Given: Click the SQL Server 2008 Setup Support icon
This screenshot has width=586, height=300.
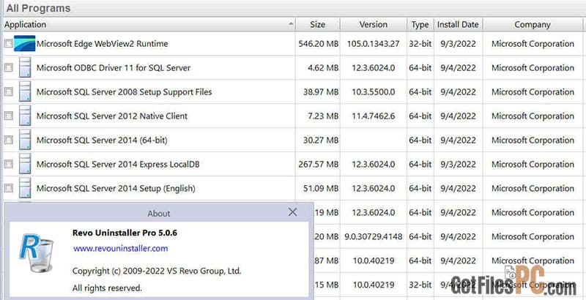Looking at the screenshot, I should pos(25,91).
